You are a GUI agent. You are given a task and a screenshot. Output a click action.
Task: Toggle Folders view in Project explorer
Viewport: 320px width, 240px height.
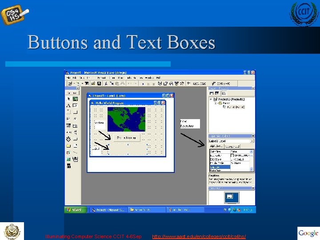pyautogui.click(x=224, y=93)
